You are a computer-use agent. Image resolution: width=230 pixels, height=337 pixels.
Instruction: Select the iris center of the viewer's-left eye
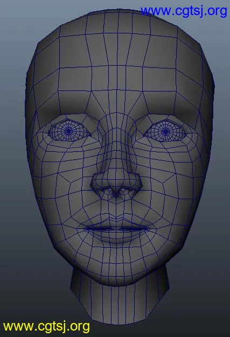(x=68, y=130)
